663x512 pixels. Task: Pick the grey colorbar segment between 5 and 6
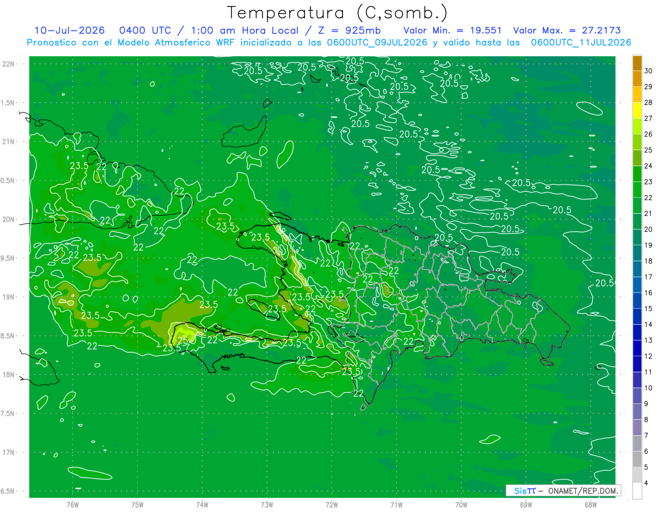(637, 460)
